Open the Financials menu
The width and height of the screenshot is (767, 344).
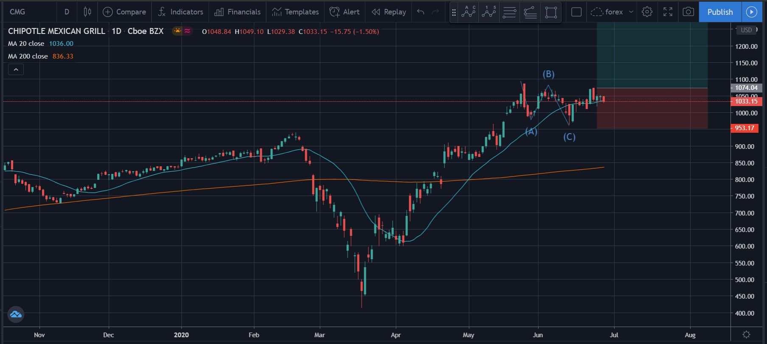pyautogui.click(x=237, y=12)
